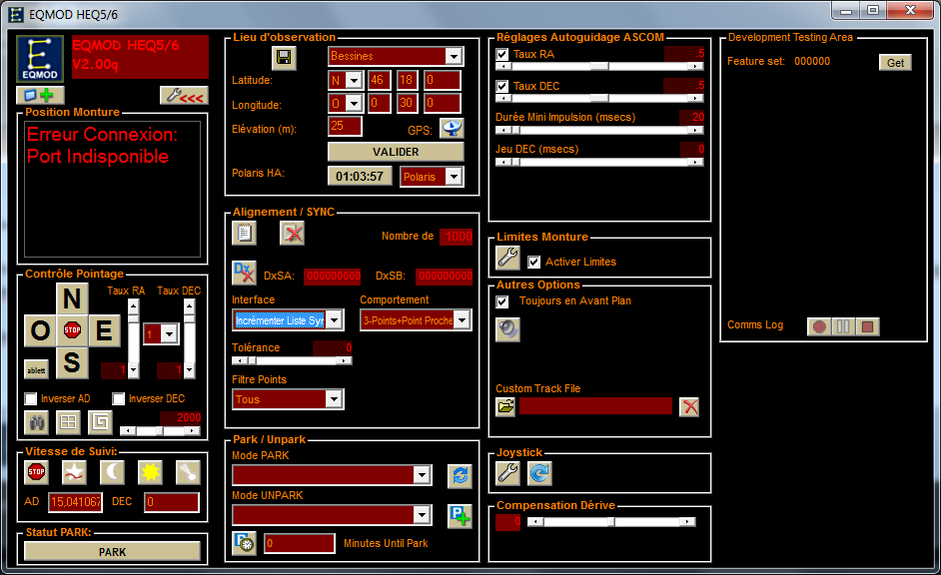941x575 pixels.
Task: Open the Mode UNPARK dropdown
Action: pyautogui.click(x=422, y=515)
